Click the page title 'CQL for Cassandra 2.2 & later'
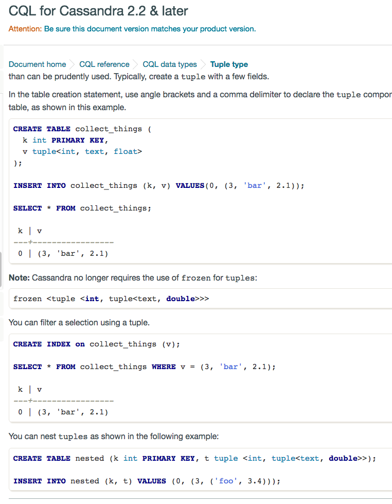 pyautogui.click(x=98, y=11)
